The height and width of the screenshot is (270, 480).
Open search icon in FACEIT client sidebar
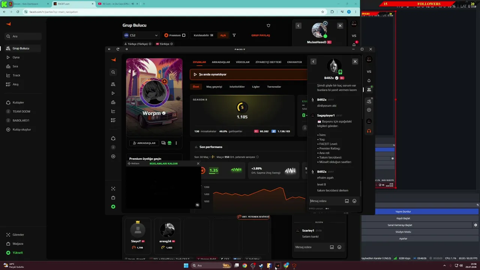(x=113, y=72)
